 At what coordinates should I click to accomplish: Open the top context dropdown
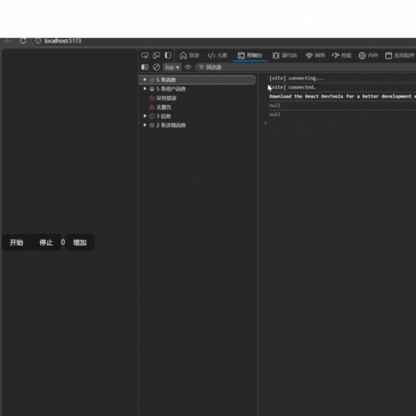pyautogui.click(x=172, y=67)
